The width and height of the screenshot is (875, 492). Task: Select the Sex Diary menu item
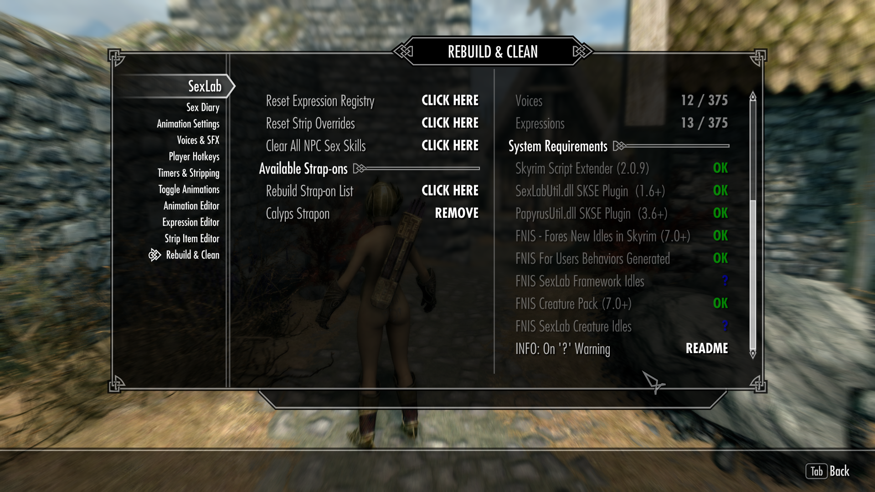pos(202,107)
